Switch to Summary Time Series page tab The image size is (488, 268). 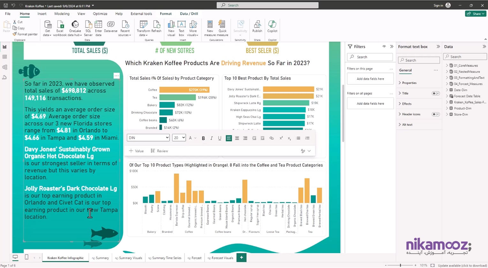tap(165, 258)
